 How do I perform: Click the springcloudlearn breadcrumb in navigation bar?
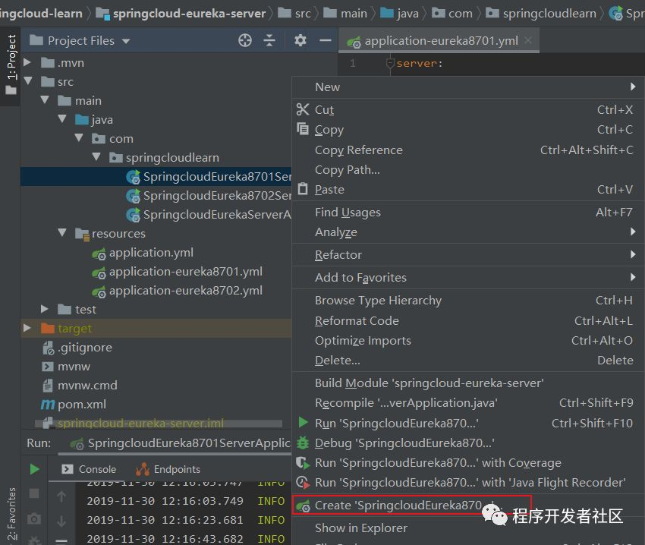click(541, 14)
